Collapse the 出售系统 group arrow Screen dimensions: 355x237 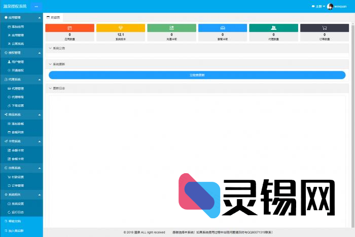(40, 168)
